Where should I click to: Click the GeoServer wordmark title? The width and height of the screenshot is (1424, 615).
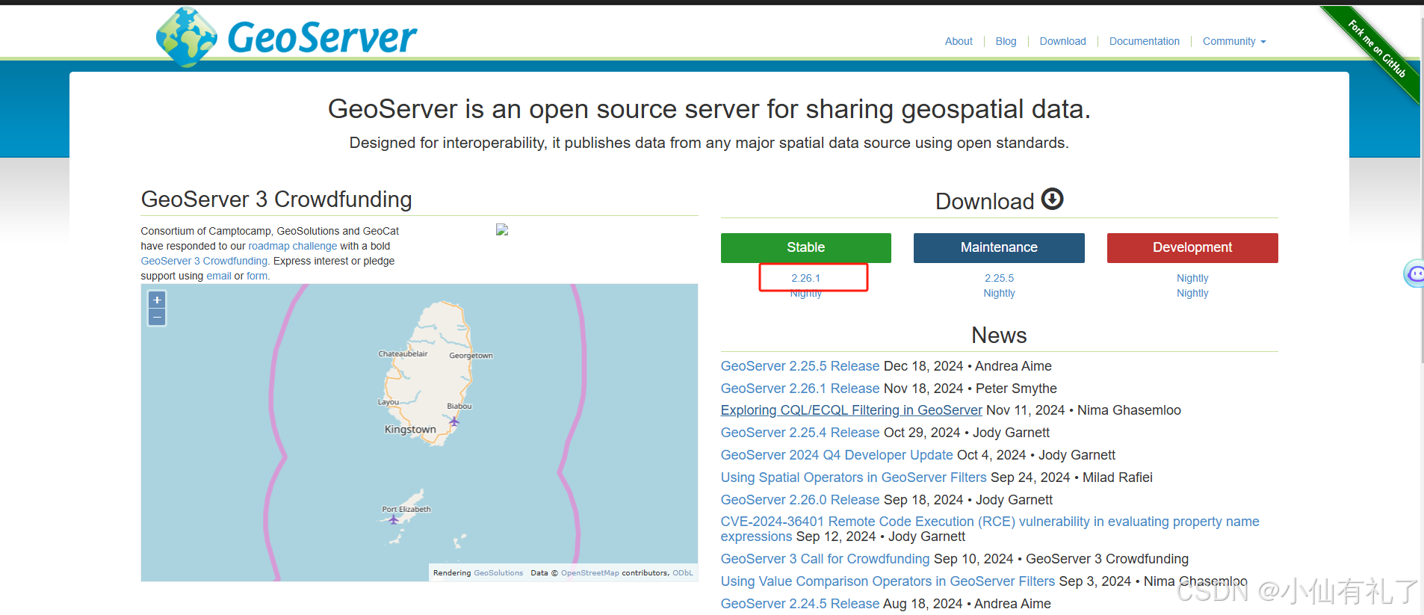click(x=322, y=37)
